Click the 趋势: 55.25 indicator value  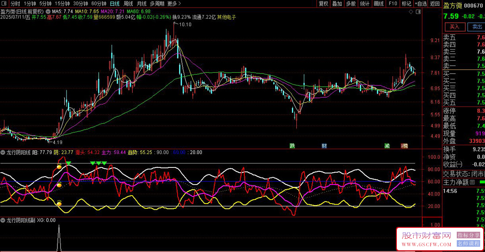[140, 152]
